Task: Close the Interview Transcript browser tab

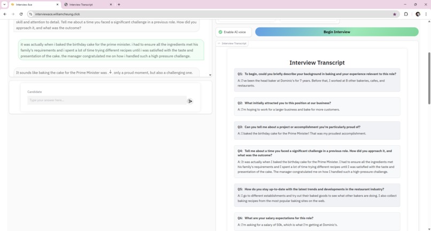Action: pos(111,4)
